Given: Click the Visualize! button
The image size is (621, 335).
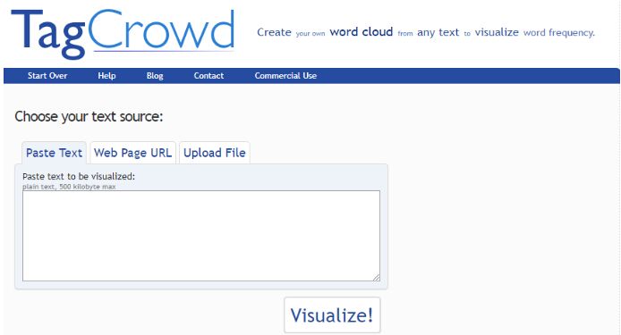Looking at the screenshot, I should click(x=332, y=314).
